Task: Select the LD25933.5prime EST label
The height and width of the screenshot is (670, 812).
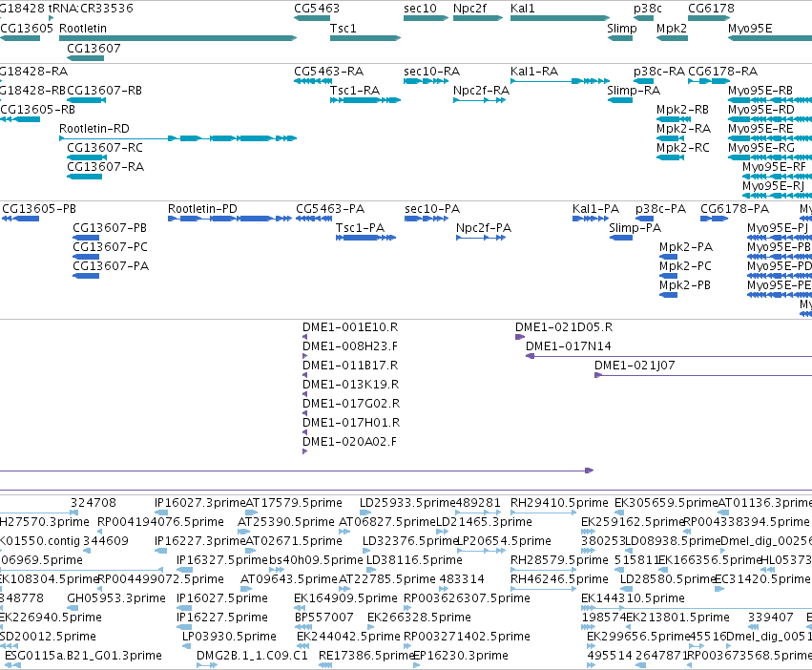Action: [407, 503]
